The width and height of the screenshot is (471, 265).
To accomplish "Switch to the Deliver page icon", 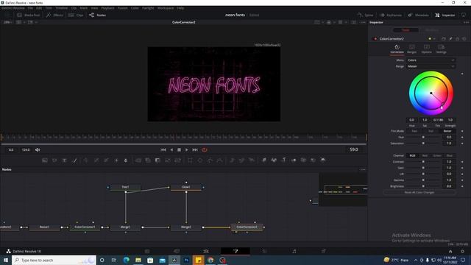I will [324, 251].
